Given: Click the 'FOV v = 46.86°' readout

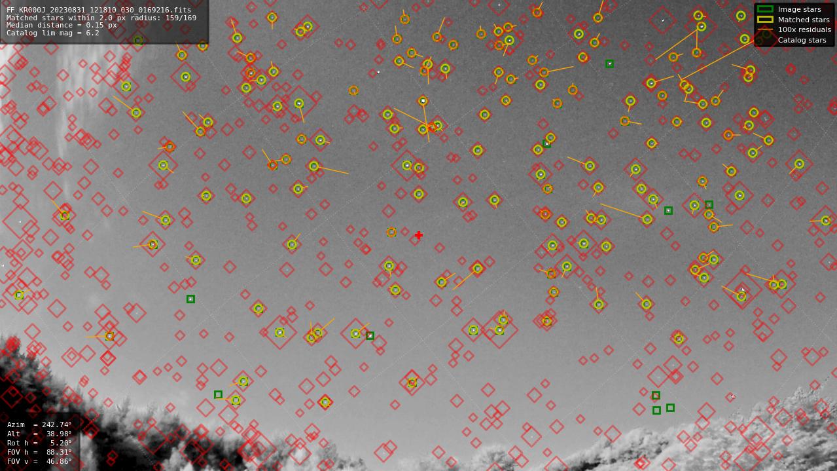Looking at the screenshot, I should [39, 461].
